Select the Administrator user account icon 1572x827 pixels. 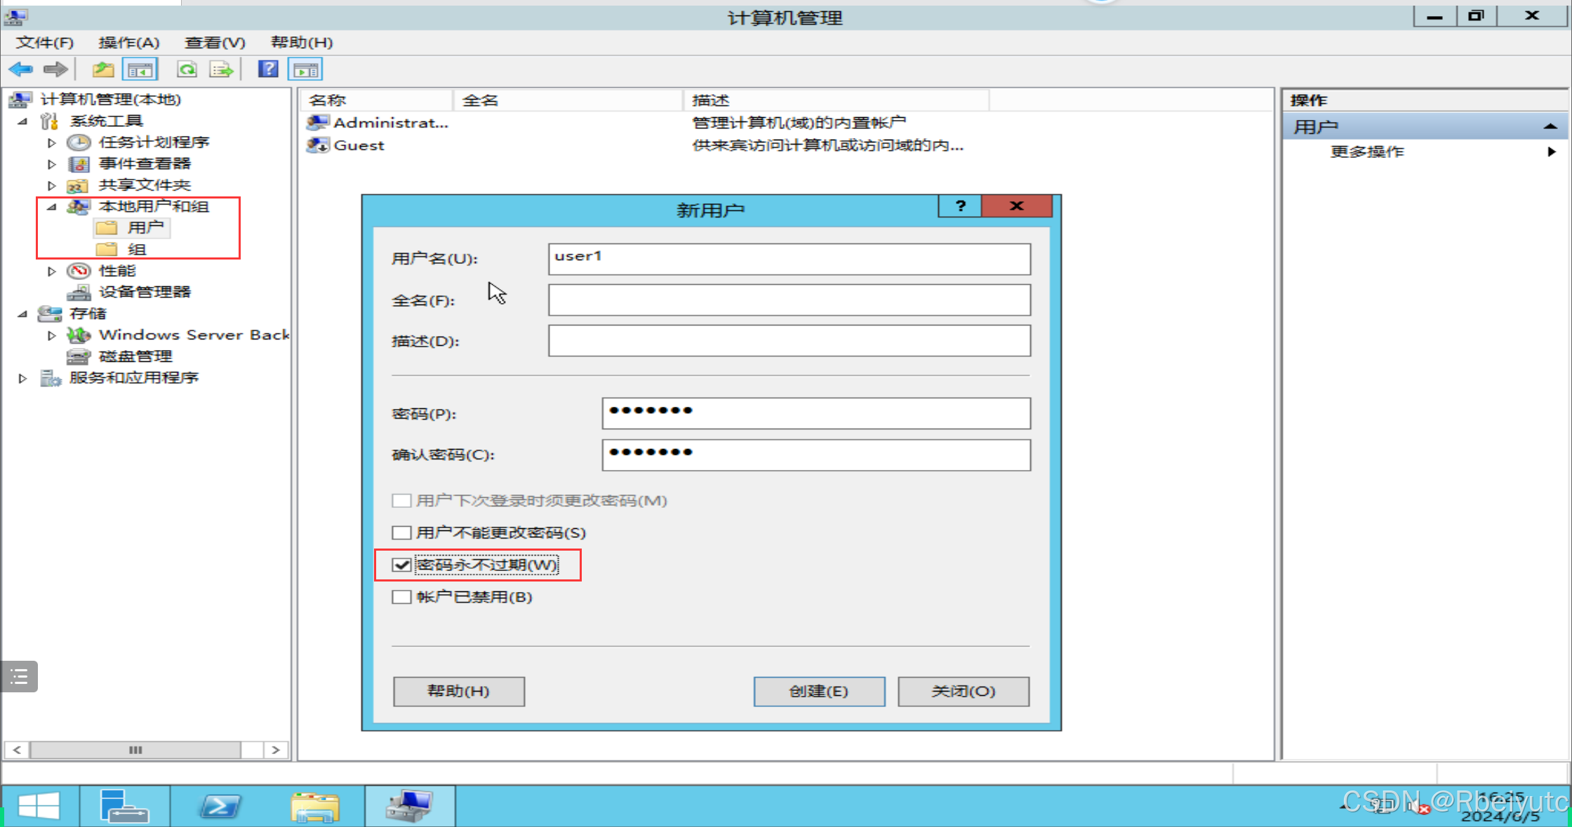pos(318,123)
